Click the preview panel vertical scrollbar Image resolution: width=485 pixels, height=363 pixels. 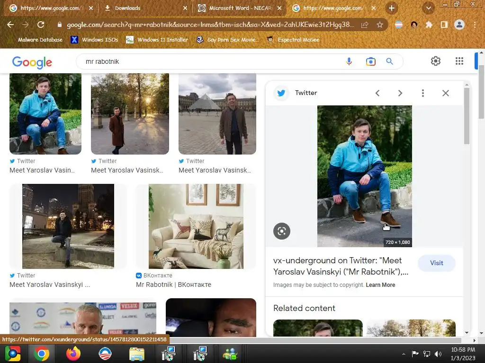(x=467, y=116)
